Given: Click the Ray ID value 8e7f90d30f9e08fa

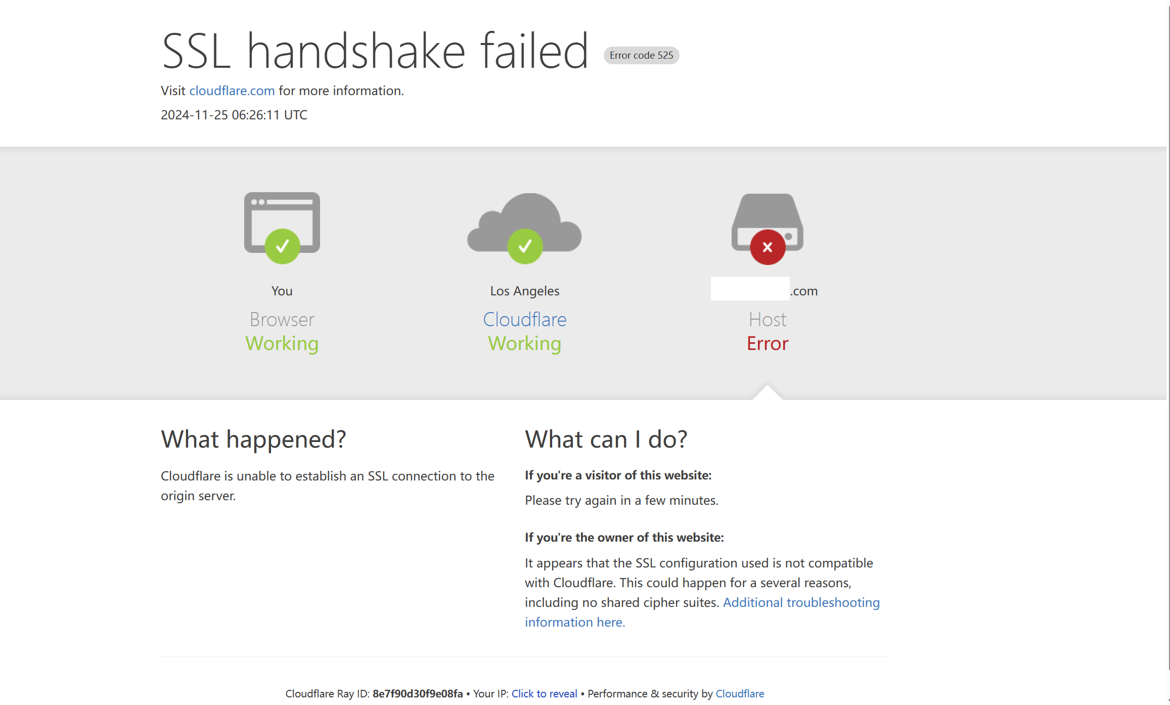Looking at the screenshot, I should [x=418, y=693].
